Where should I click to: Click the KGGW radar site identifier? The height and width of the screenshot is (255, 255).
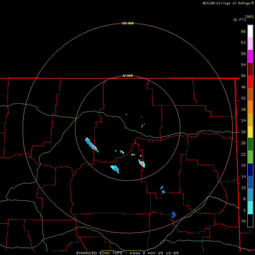click(135, 253)
